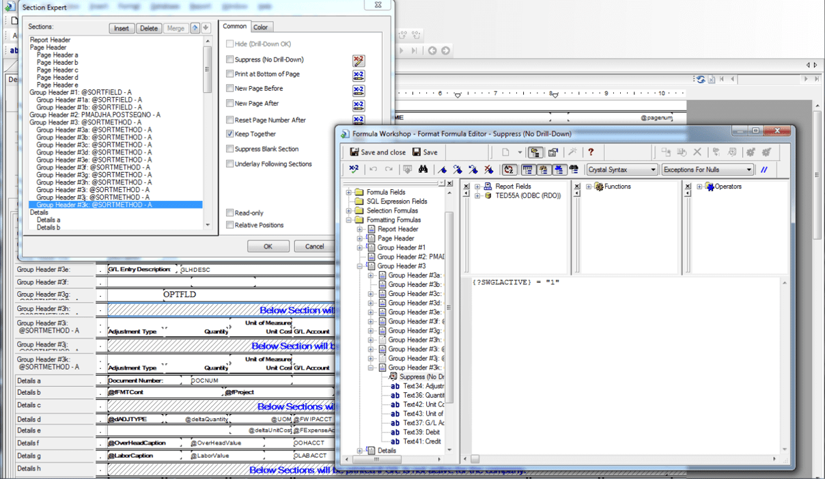Select the Common tab
This screenshot has height=479, width=825.
pyautogui.click(x=234, y=28)
